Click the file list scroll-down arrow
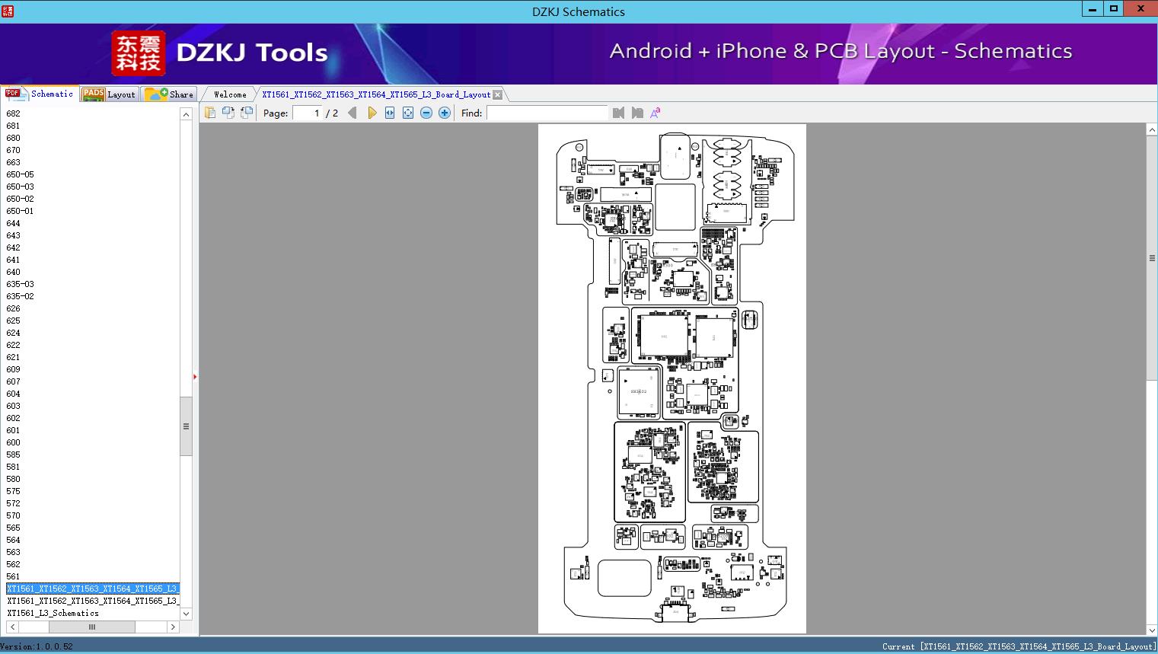Screen dimensions: 1158x654 point(186,613)
